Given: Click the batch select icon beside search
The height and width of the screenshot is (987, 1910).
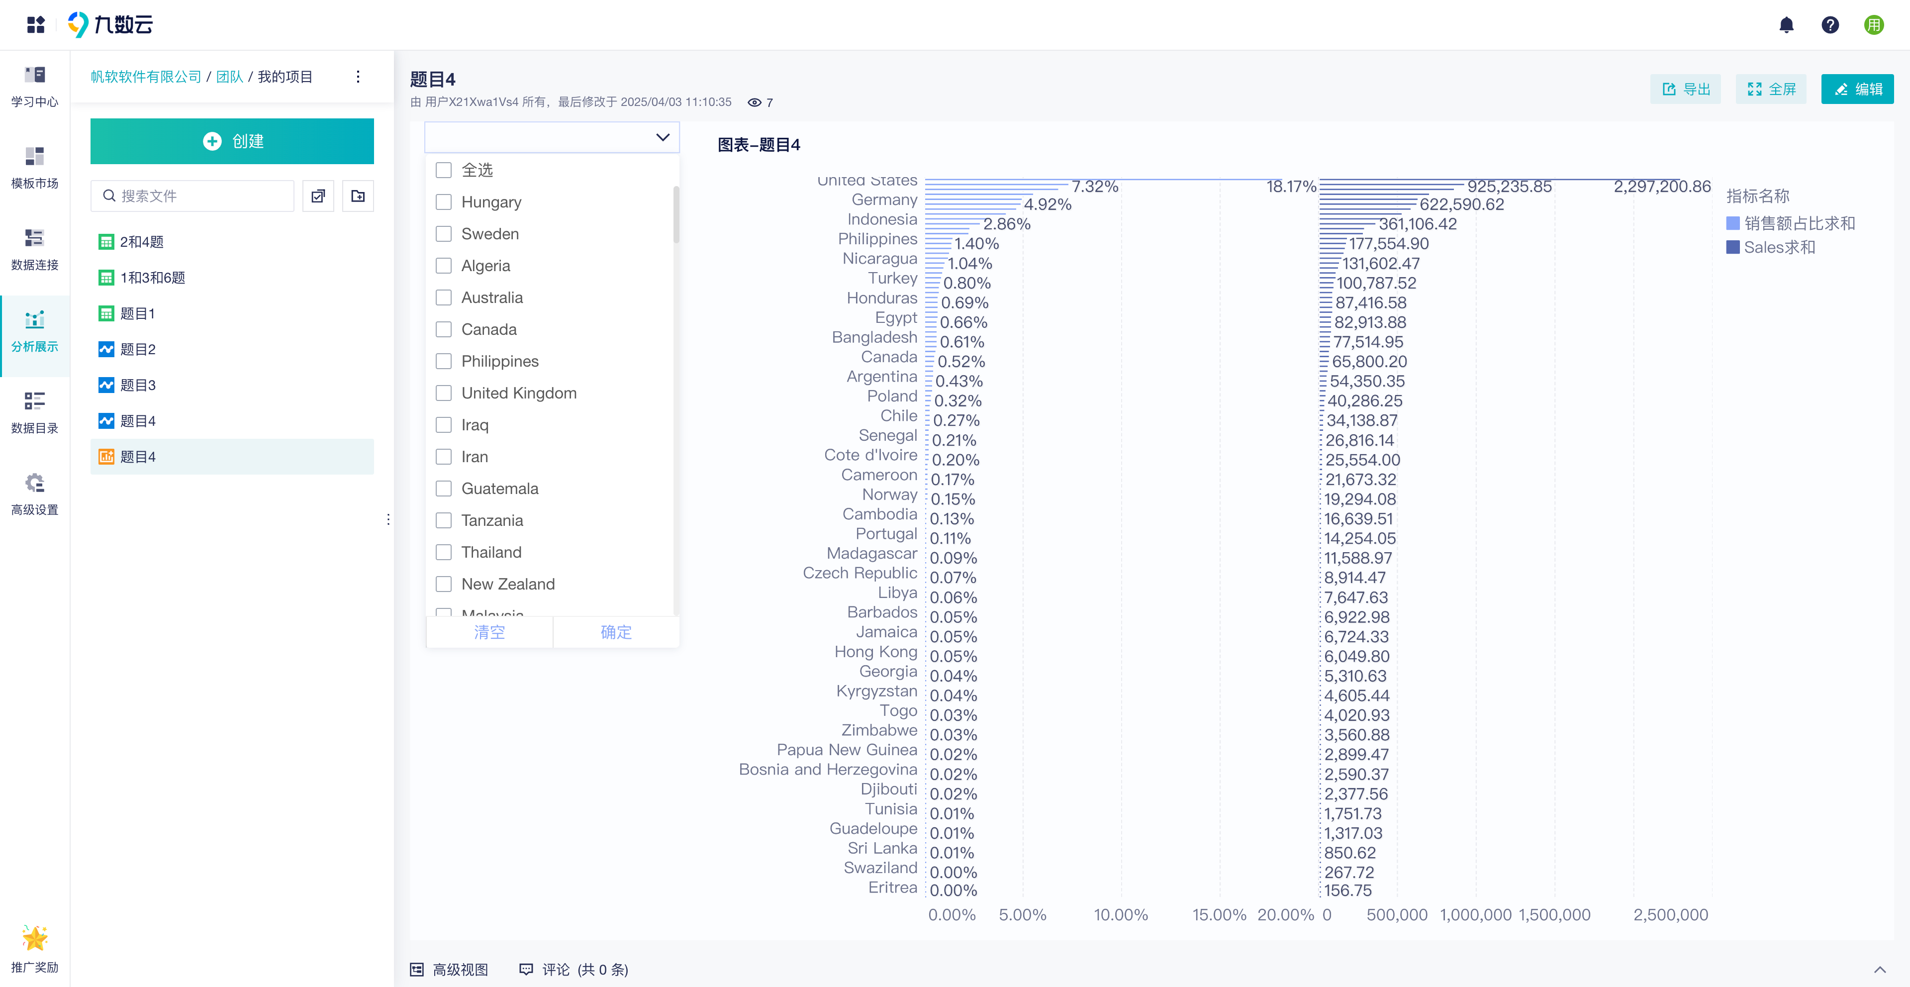Looking at the screenshot, I should (318, 196).
